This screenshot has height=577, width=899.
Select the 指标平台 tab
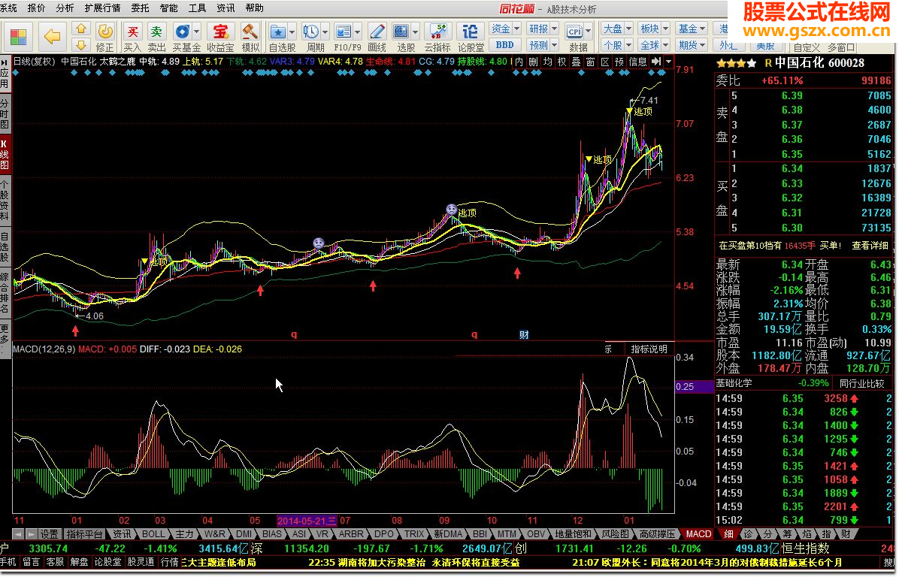click(85, 534)
